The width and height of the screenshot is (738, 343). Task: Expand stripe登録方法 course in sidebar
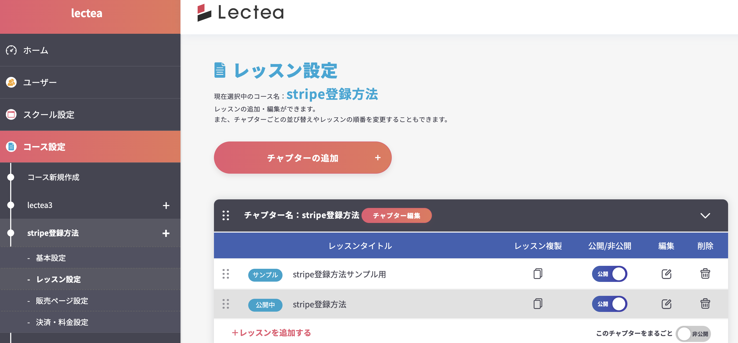(166, 233)
